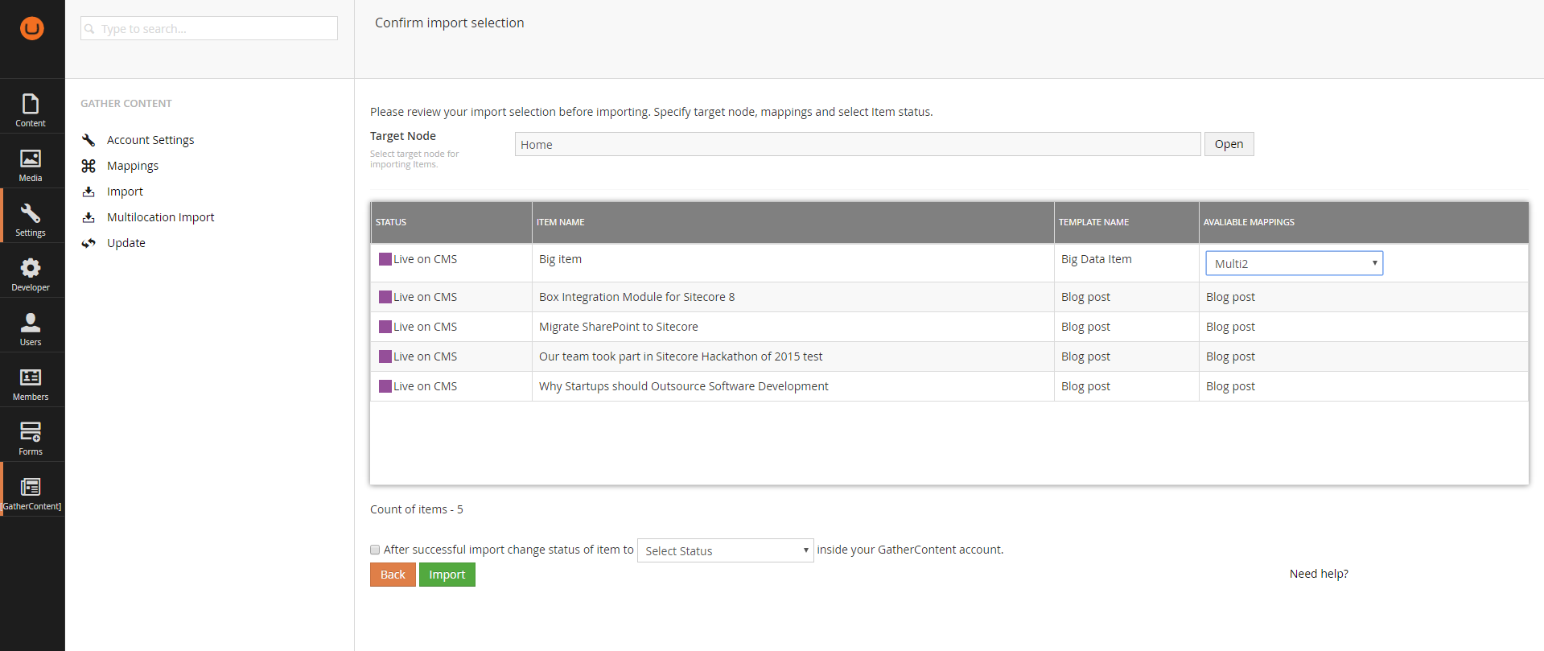Enable the change status after import checkbox
1544x651 pixels.
375,550
